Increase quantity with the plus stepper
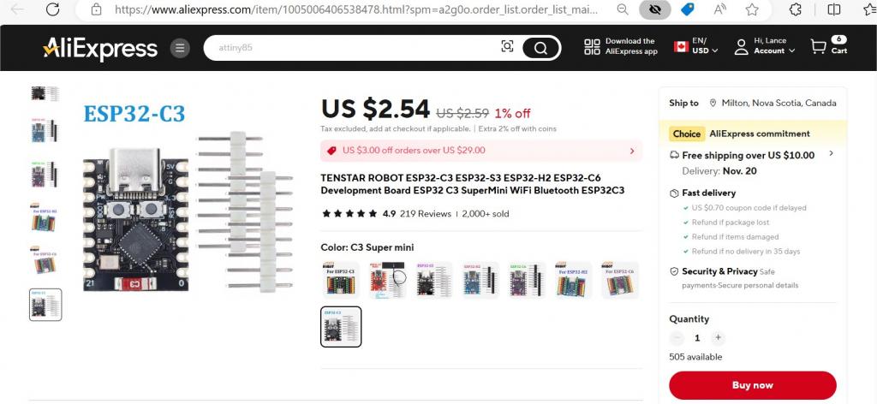The height and width of the screenshot is (404, 877). [719, 337]
